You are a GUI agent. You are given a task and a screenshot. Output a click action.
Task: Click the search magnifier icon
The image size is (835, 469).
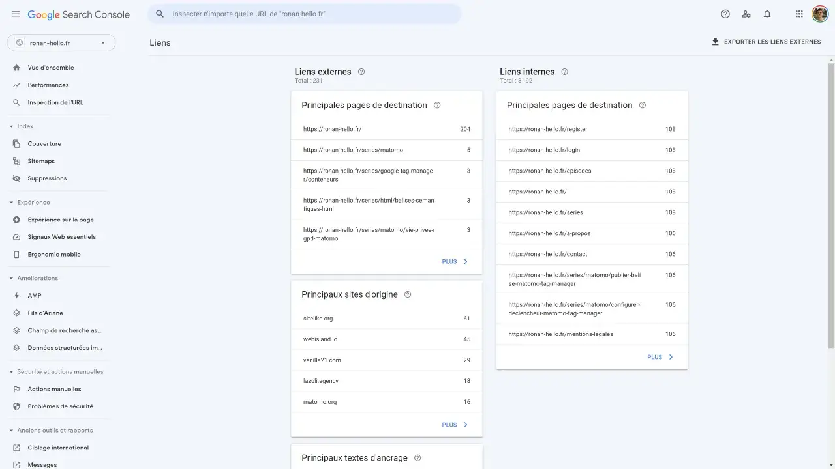click(160, 14)
